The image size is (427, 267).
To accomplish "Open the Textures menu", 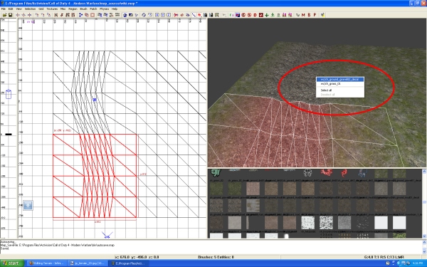I will point(52,9).
